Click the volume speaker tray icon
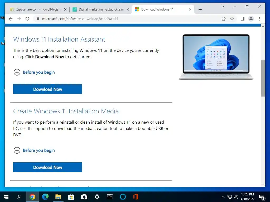 tap(236, 197)
